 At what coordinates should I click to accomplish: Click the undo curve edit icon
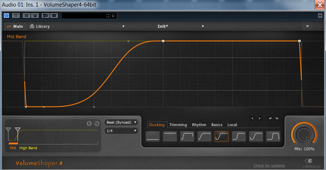[270, 118]
